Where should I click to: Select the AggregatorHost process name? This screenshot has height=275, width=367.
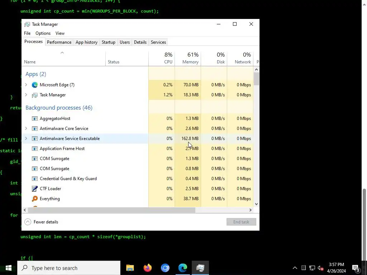click(x=55, y=119)
